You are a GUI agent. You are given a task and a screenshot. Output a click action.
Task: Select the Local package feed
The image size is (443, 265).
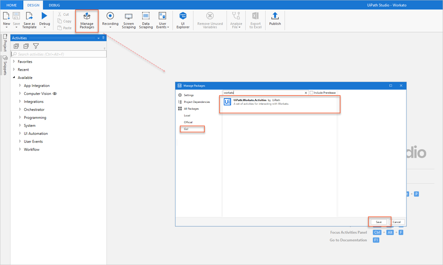click(187, 115)
